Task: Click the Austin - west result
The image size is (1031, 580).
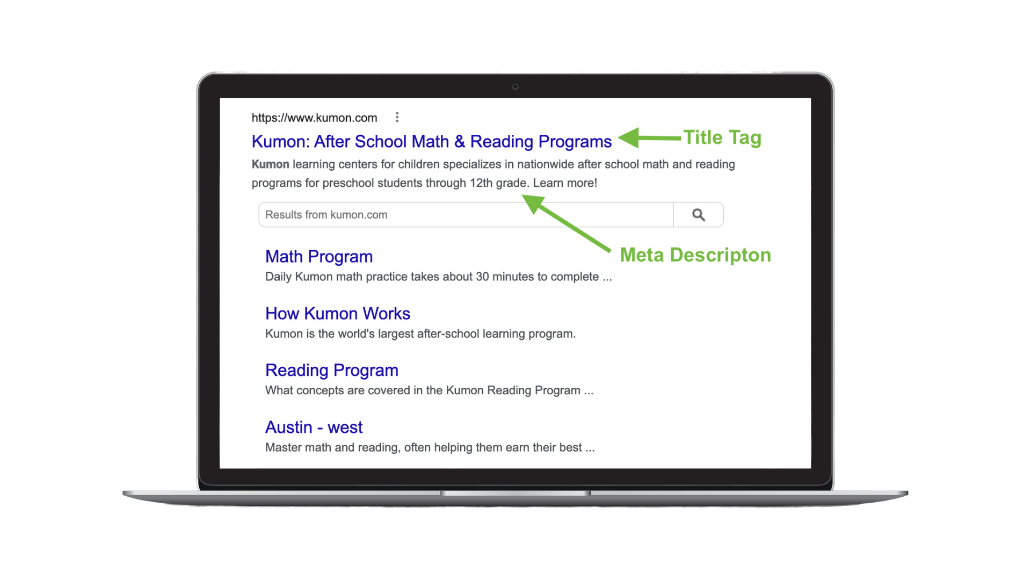Action: 314,427
